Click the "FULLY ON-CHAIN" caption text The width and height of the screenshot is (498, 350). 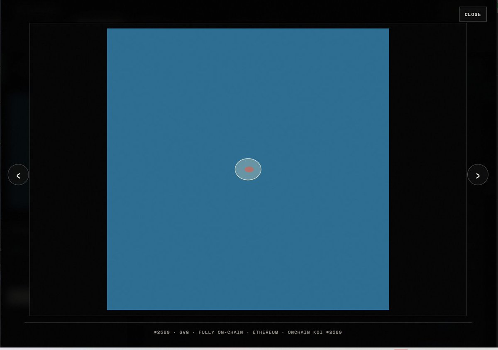(221, 332)
